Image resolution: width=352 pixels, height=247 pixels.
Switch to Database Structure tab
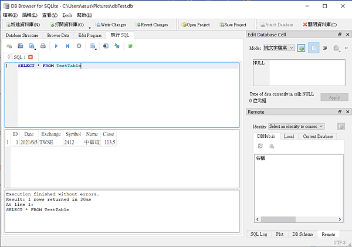click(22, 35)
